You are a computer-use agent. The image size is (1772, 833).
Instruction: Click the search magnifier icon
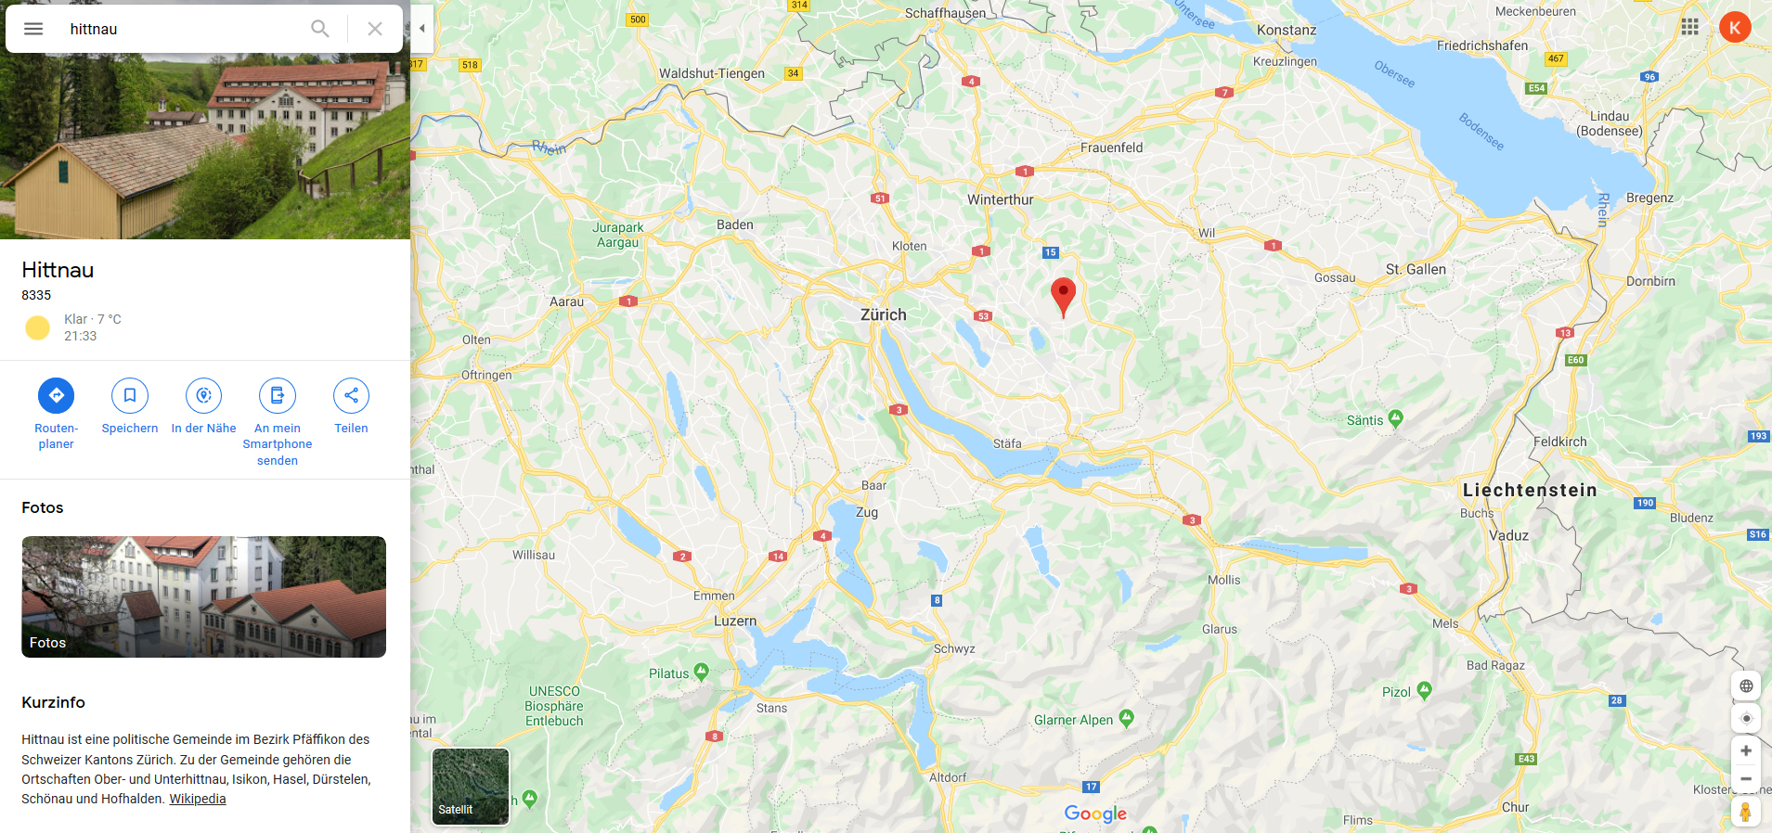tap(320, 29)
